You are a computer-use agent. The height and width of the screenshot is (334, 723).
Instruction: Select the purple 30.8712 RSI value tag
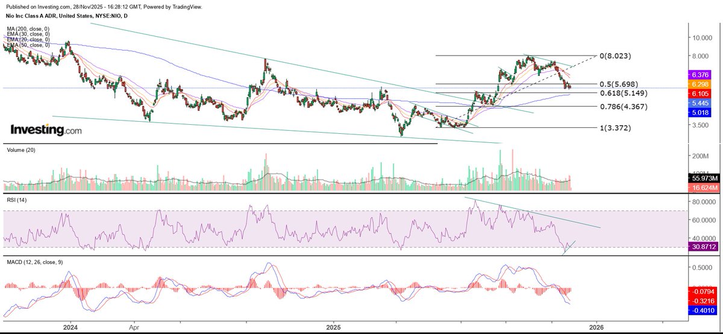[704, 247]
